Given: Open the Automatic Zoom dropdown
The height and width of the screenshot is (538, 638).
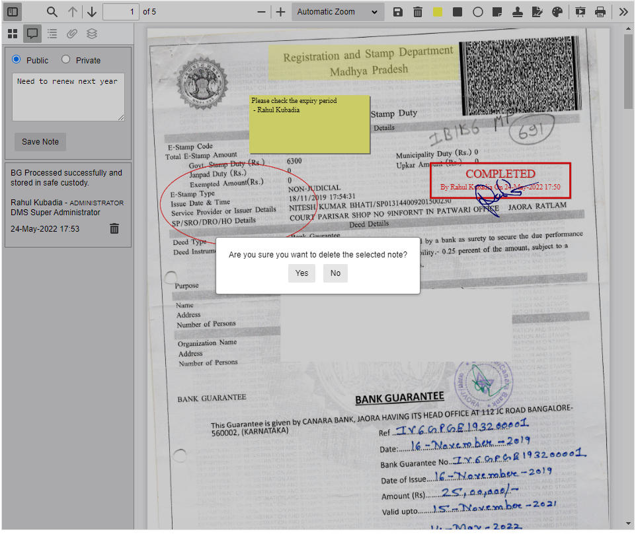Looking at the screenshot, I should point(337,11).
